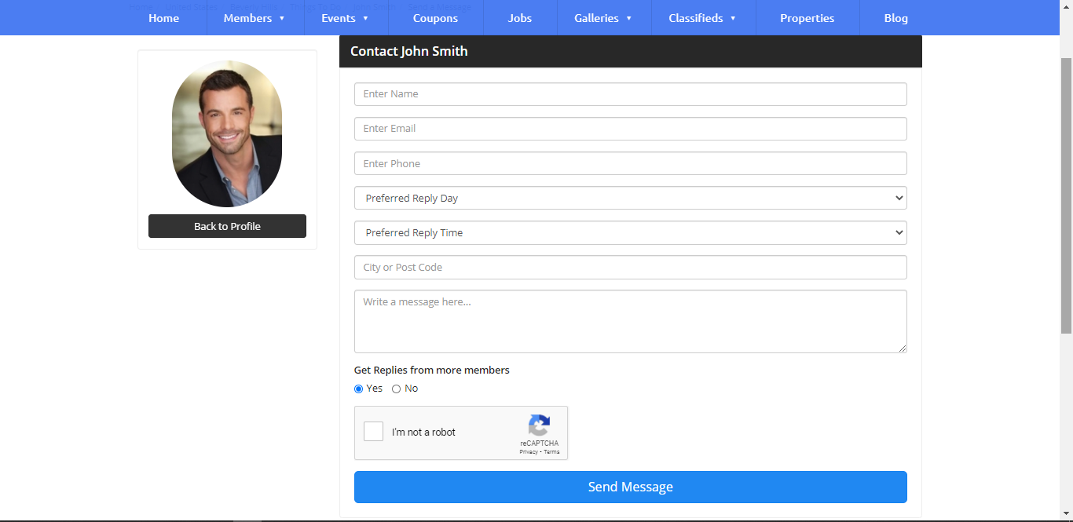Focus the Enter Name field
This screenshot has height=522, width=1073.
(631, 94)
